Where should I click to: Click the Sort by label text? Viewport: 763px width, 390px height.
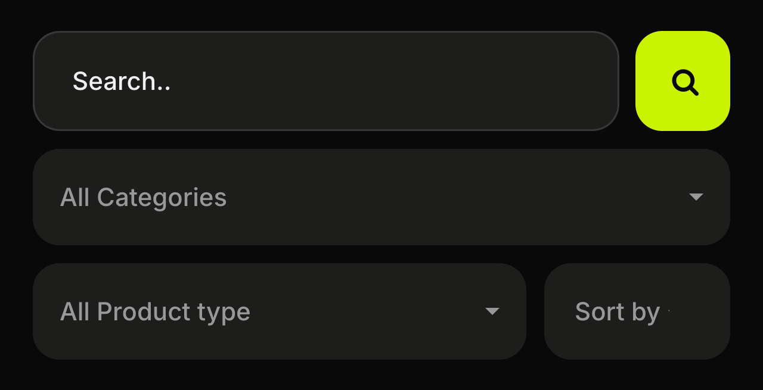[618, 313]
